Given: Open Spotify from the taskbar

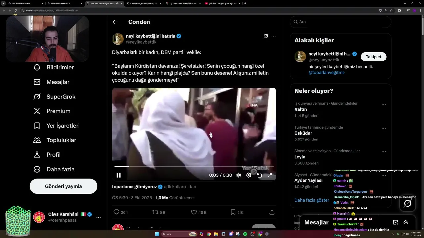Looking at the screenshot, I should coord(245,234).
